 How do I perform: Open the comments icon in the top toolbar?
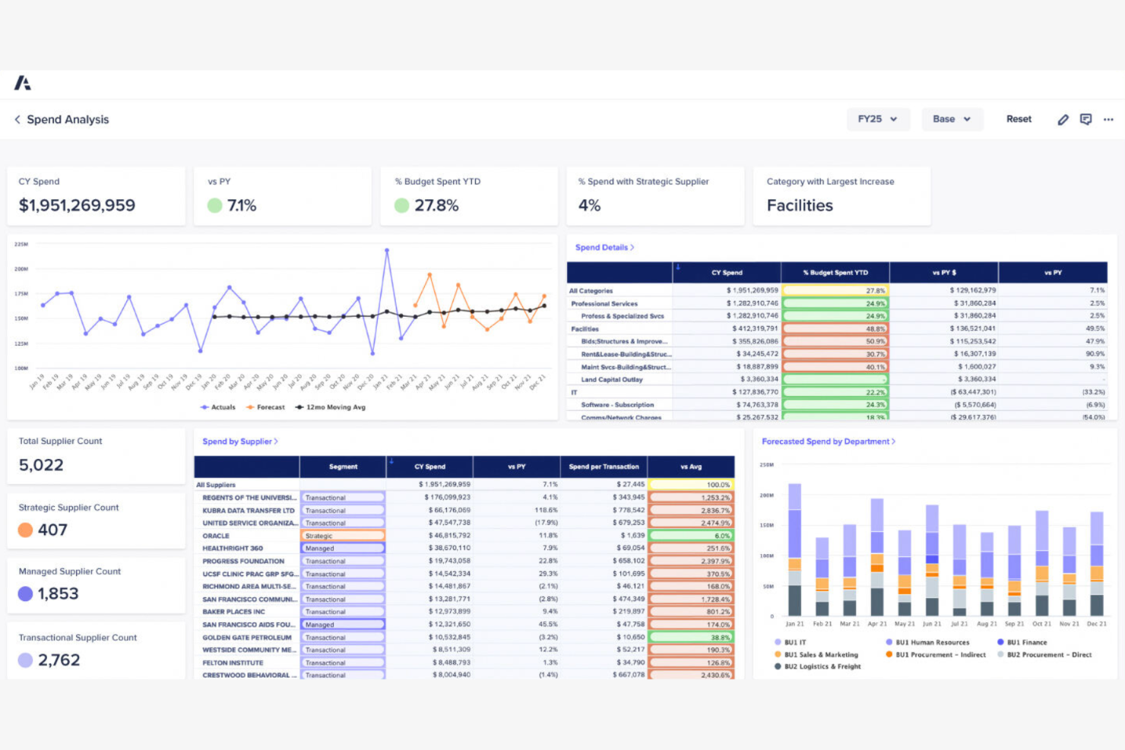click(1085, 119)
